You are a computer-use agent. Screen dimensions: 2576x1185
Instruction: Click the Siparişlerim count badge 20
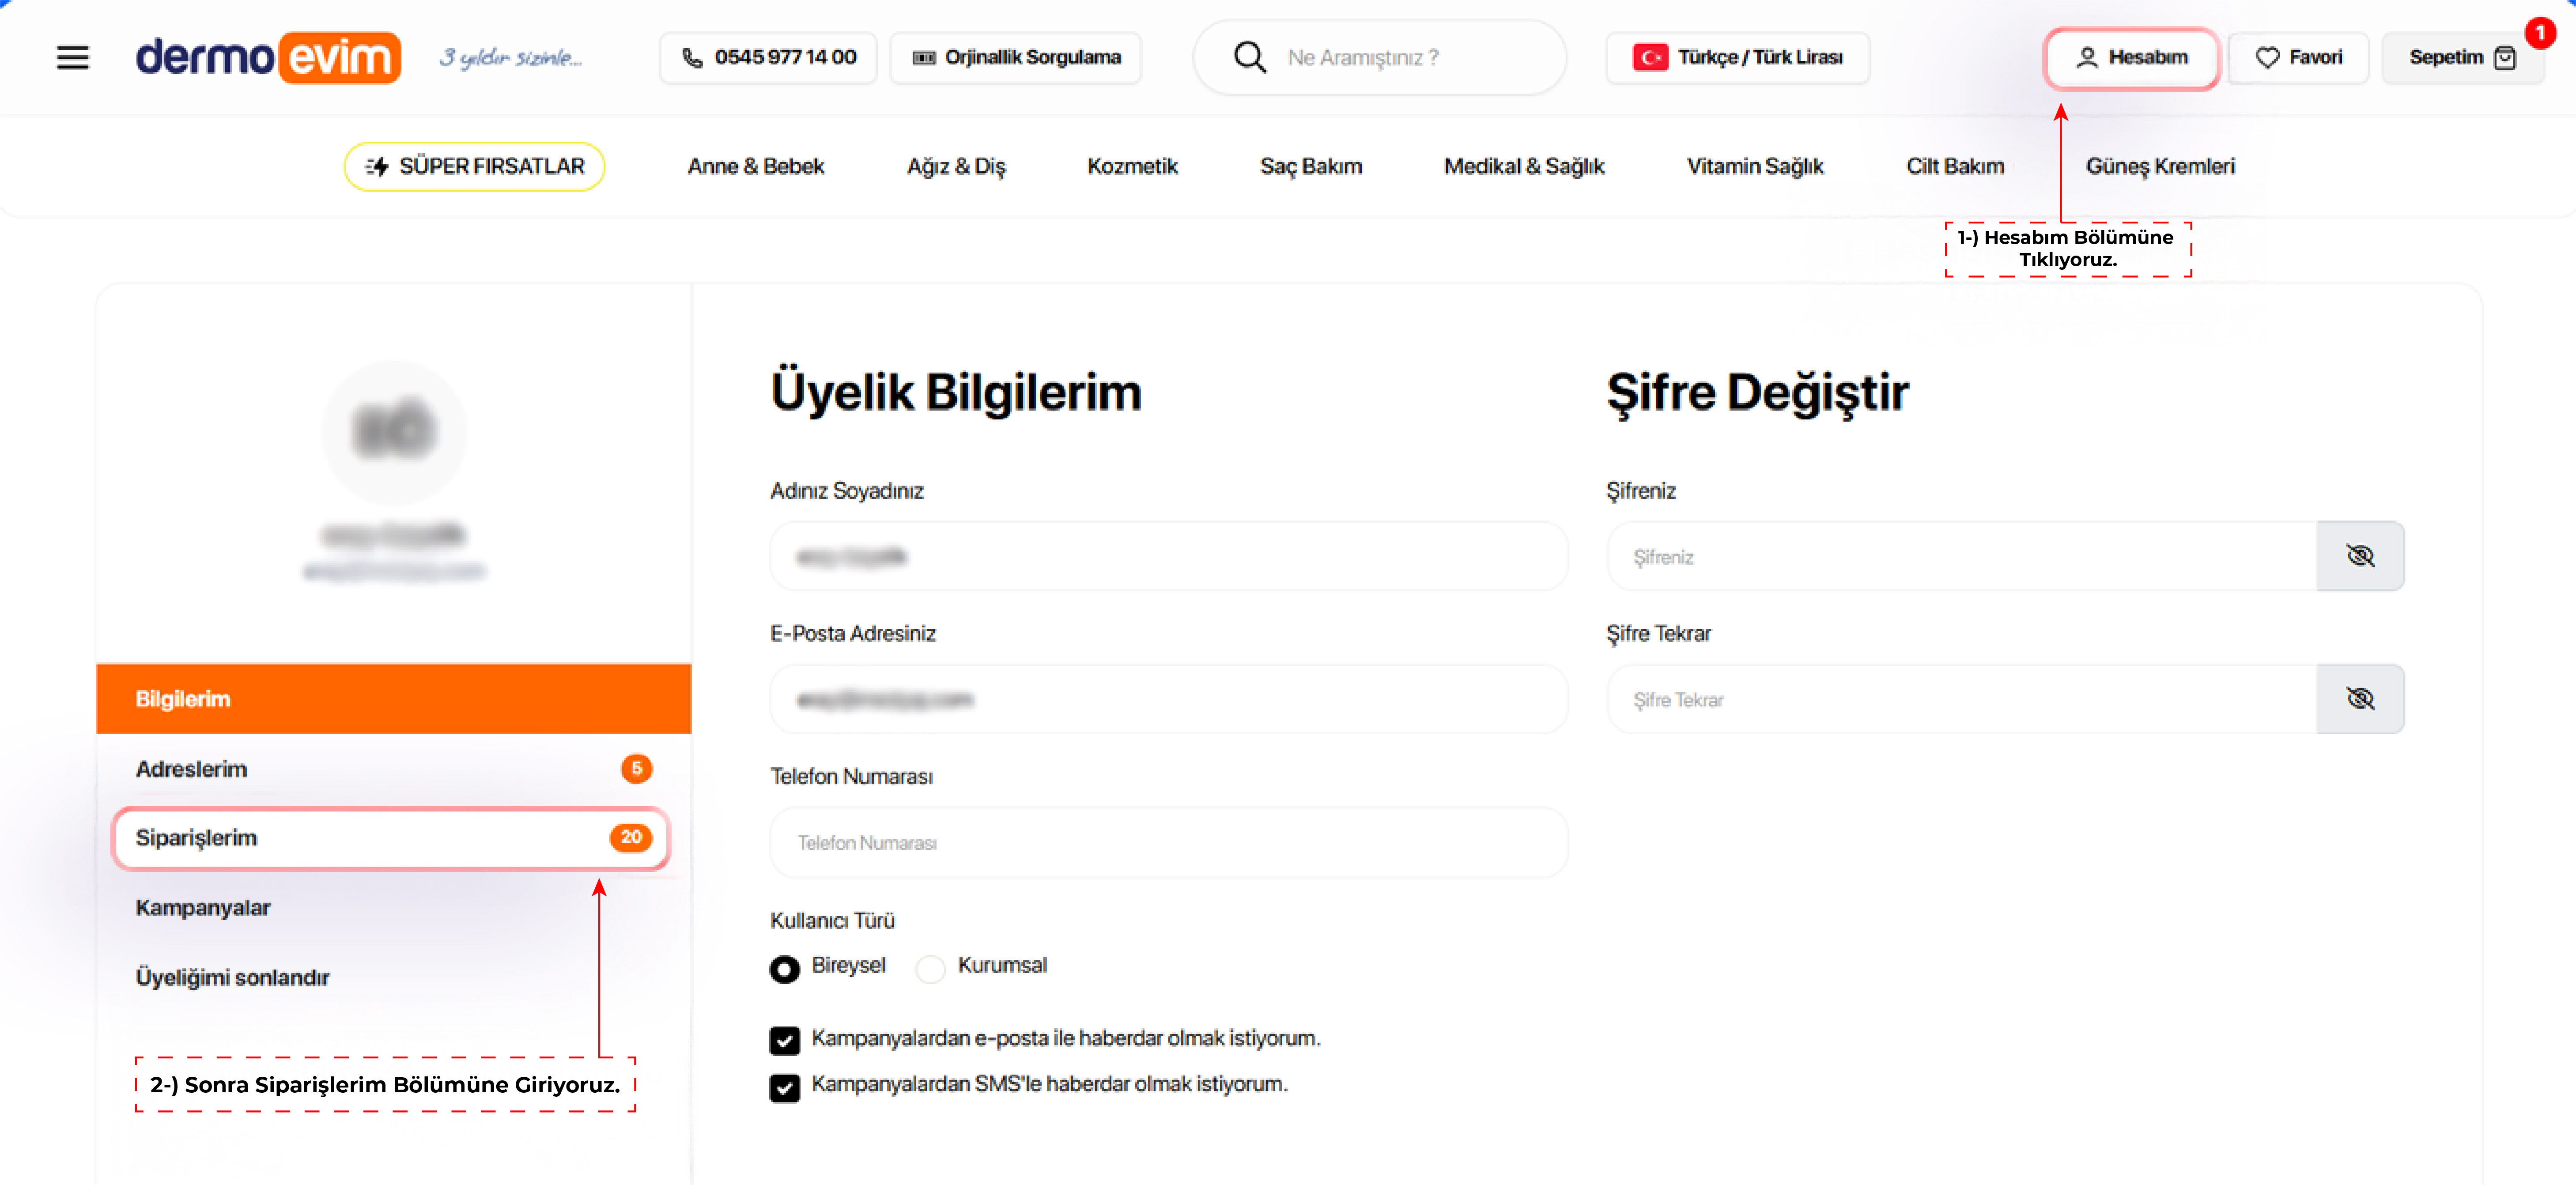[631, 838]
